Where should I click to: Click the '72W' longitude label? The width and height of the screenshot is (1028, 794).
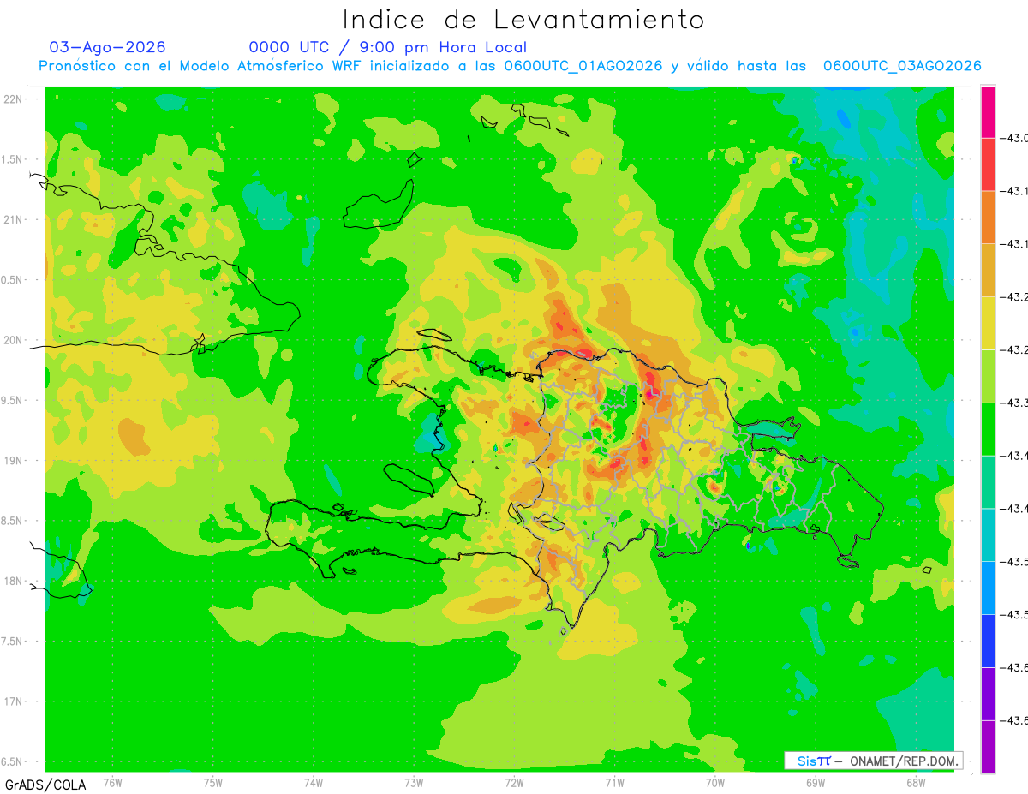(514, 782)
